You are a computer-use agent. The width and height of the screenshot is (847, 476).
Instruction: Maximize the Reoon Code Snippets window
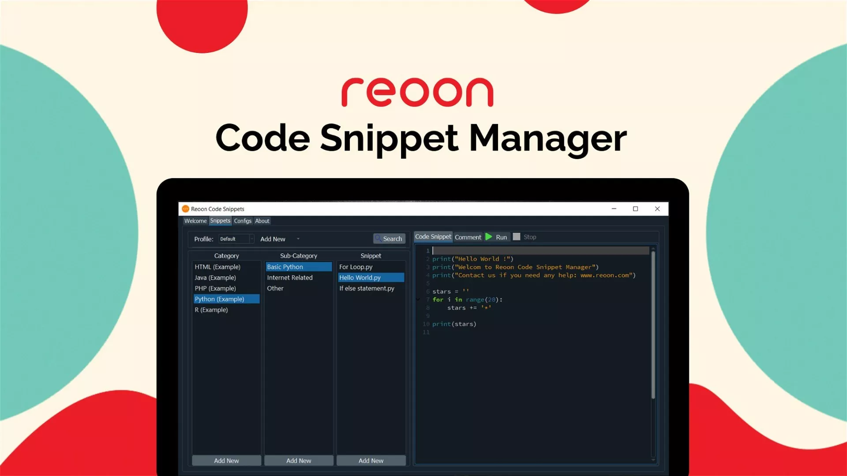coord(636,209)
